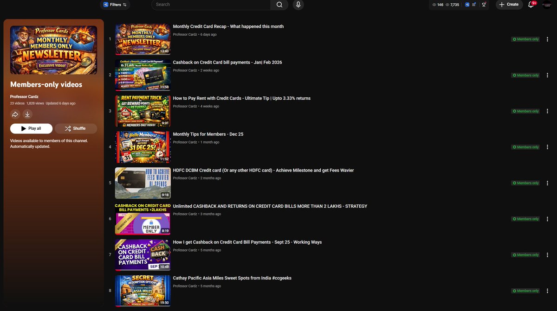Image resolution: width=557 pixels, height=311 pixels.
Task: Share the Members-only videos playlist
Action: [x=15, y=114]
